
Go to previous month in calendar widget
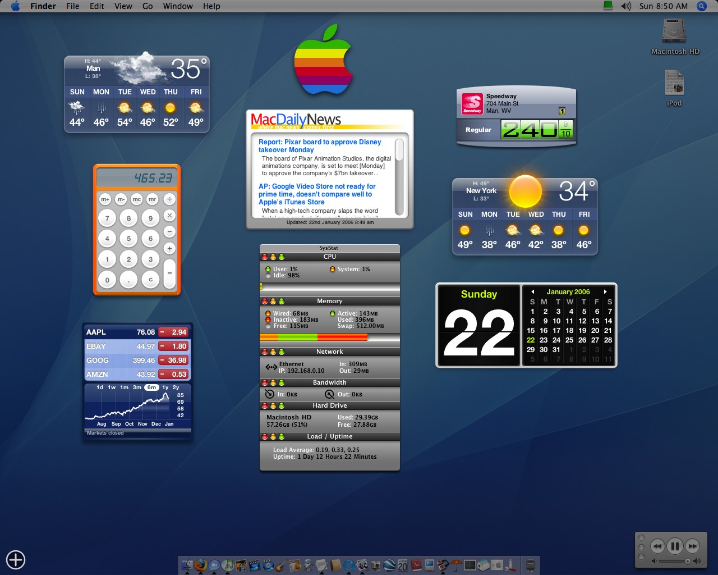click(x=532, y=292)
